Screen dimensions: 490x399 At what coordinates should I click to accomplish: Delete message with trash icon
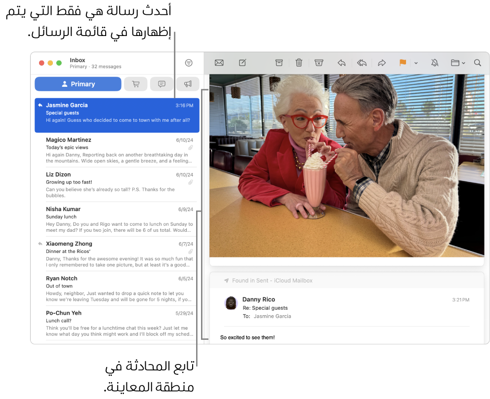299,63
